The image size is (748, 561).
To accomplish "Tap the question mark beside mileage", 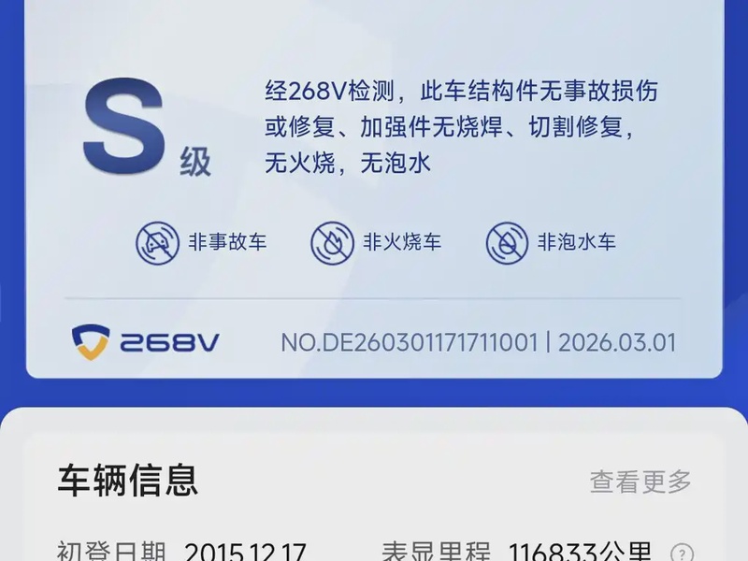I will point(683,554).
